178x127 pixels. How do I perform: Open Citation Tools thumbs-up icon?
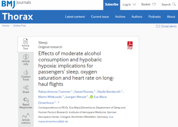pyautogui.click(x=26, y=72)
